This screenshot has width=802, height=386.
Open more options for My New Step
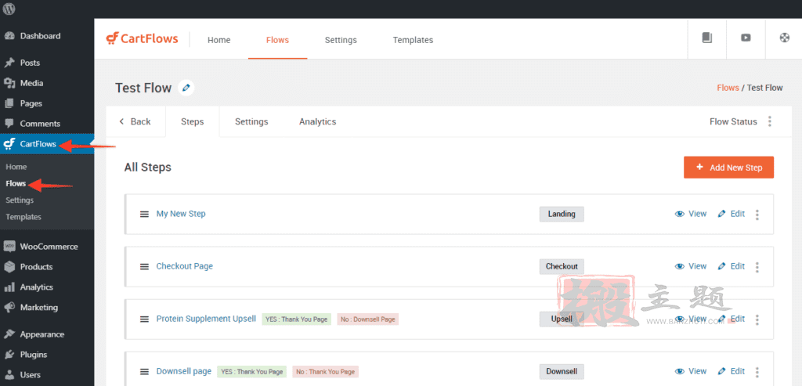[x=757, y=215]
